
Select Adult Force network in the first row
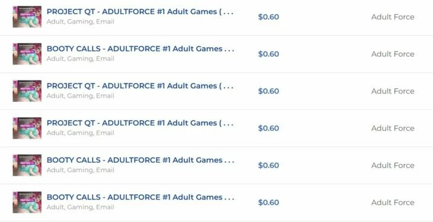393,17
